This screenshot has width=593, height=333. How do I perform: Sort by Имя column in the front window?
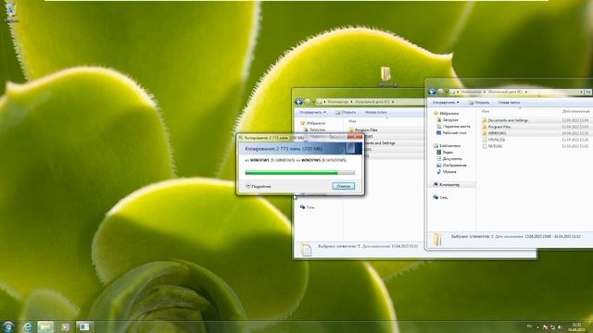click(485, 111)
